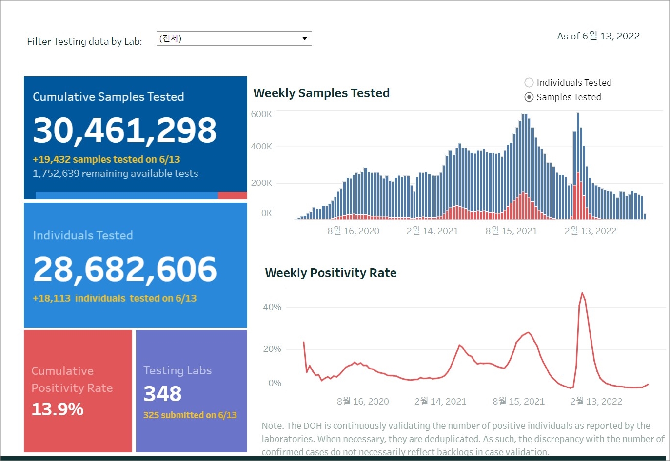Viewport: 670px width, 461px height.
Task: Click the '8월 16, 2020' label under positivity chart
Action: (363, 401)
